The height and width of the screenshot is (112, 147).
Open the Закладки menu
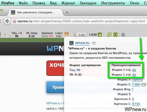[88, 3]
